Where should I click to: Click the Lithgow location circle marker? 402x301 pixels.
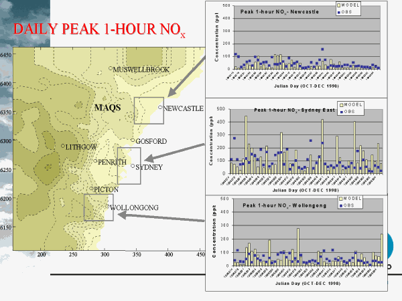(x=63, y=146)
